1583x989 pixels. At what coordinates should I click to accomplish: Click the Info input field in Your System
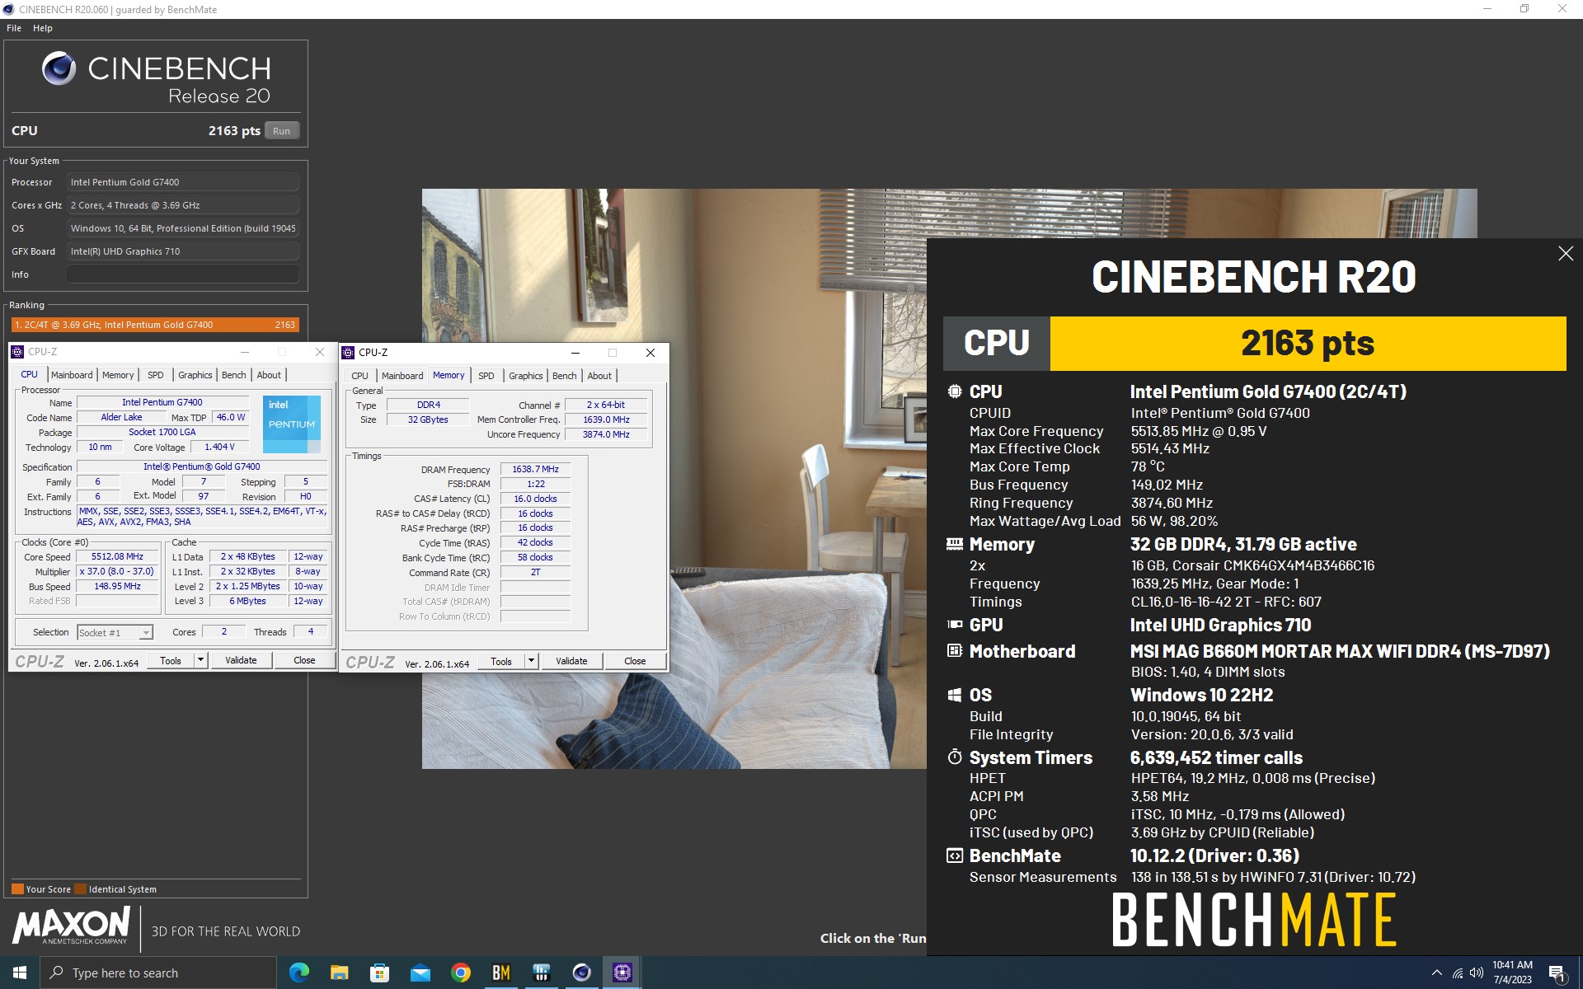pyautogui.click(x=183, y=274)
